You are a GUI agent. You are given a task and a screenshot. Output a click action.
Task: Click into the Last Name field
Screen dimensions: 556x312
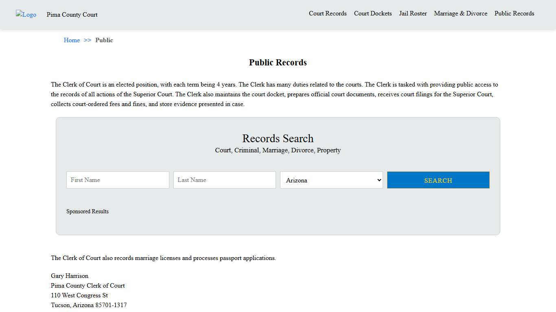[224, 180]
